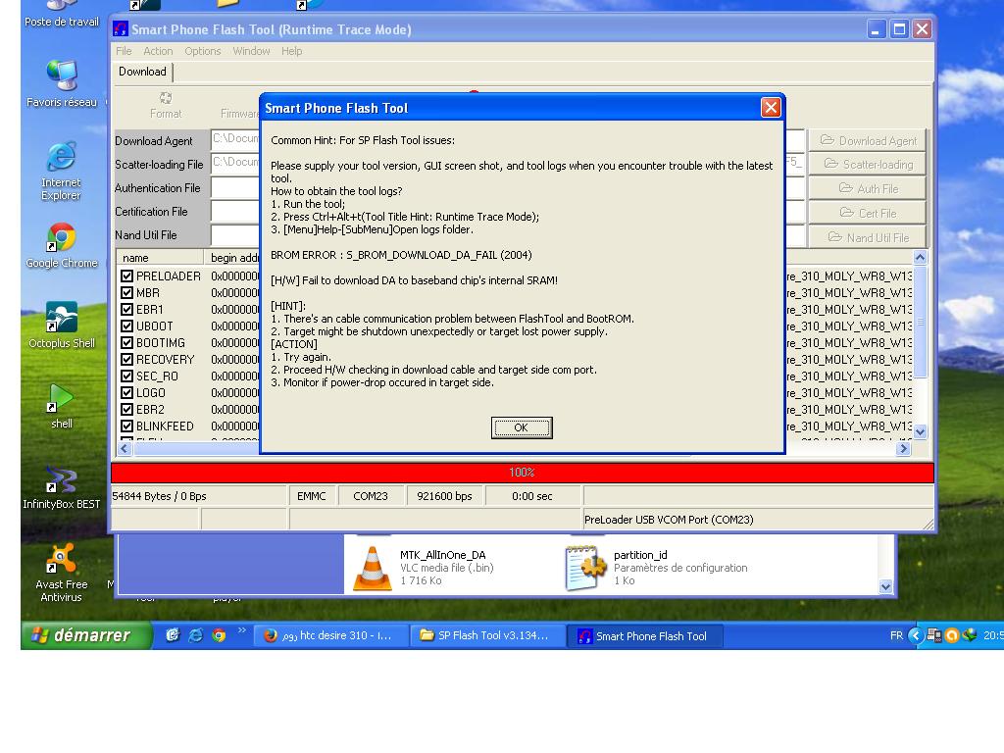Image resolution: width=1004 pixels, height=753 pixels.
Task: Click the partition list scroll left arrow
Action: pyautogui.click(x=125, y=449)
